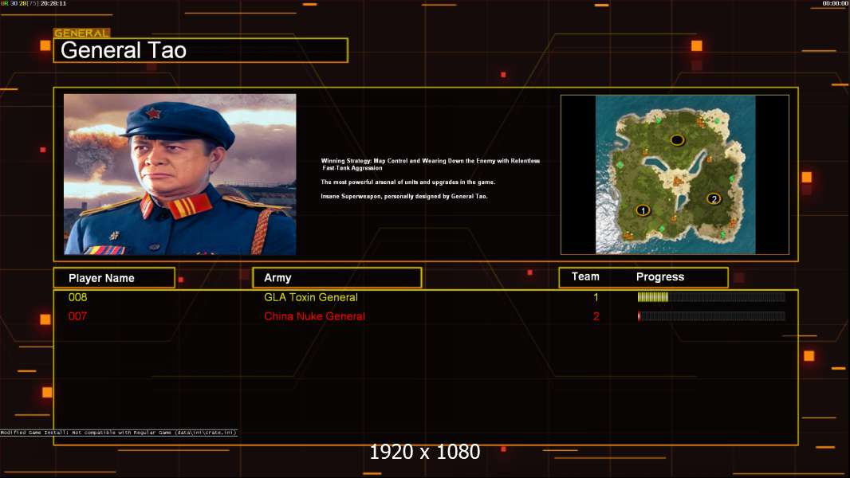Viewport: 850px width, 478px height.
Task: Click the Modified Game Install warning text
Action: click(x=119, y=433)
